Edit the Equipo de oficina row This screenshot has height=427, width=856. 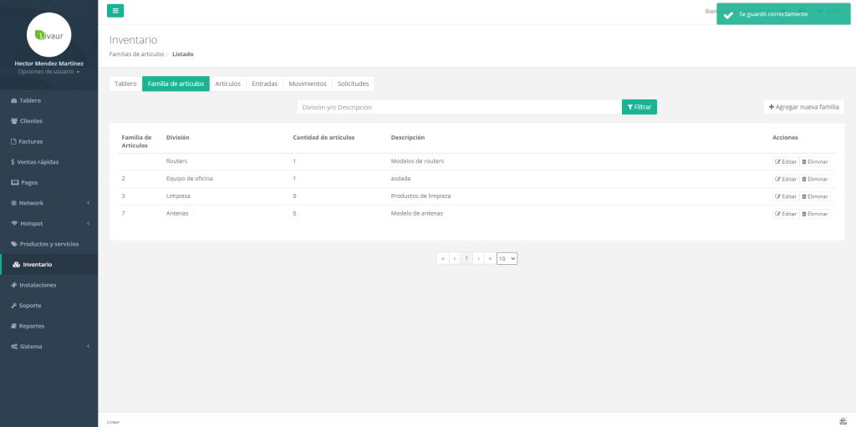786,179
